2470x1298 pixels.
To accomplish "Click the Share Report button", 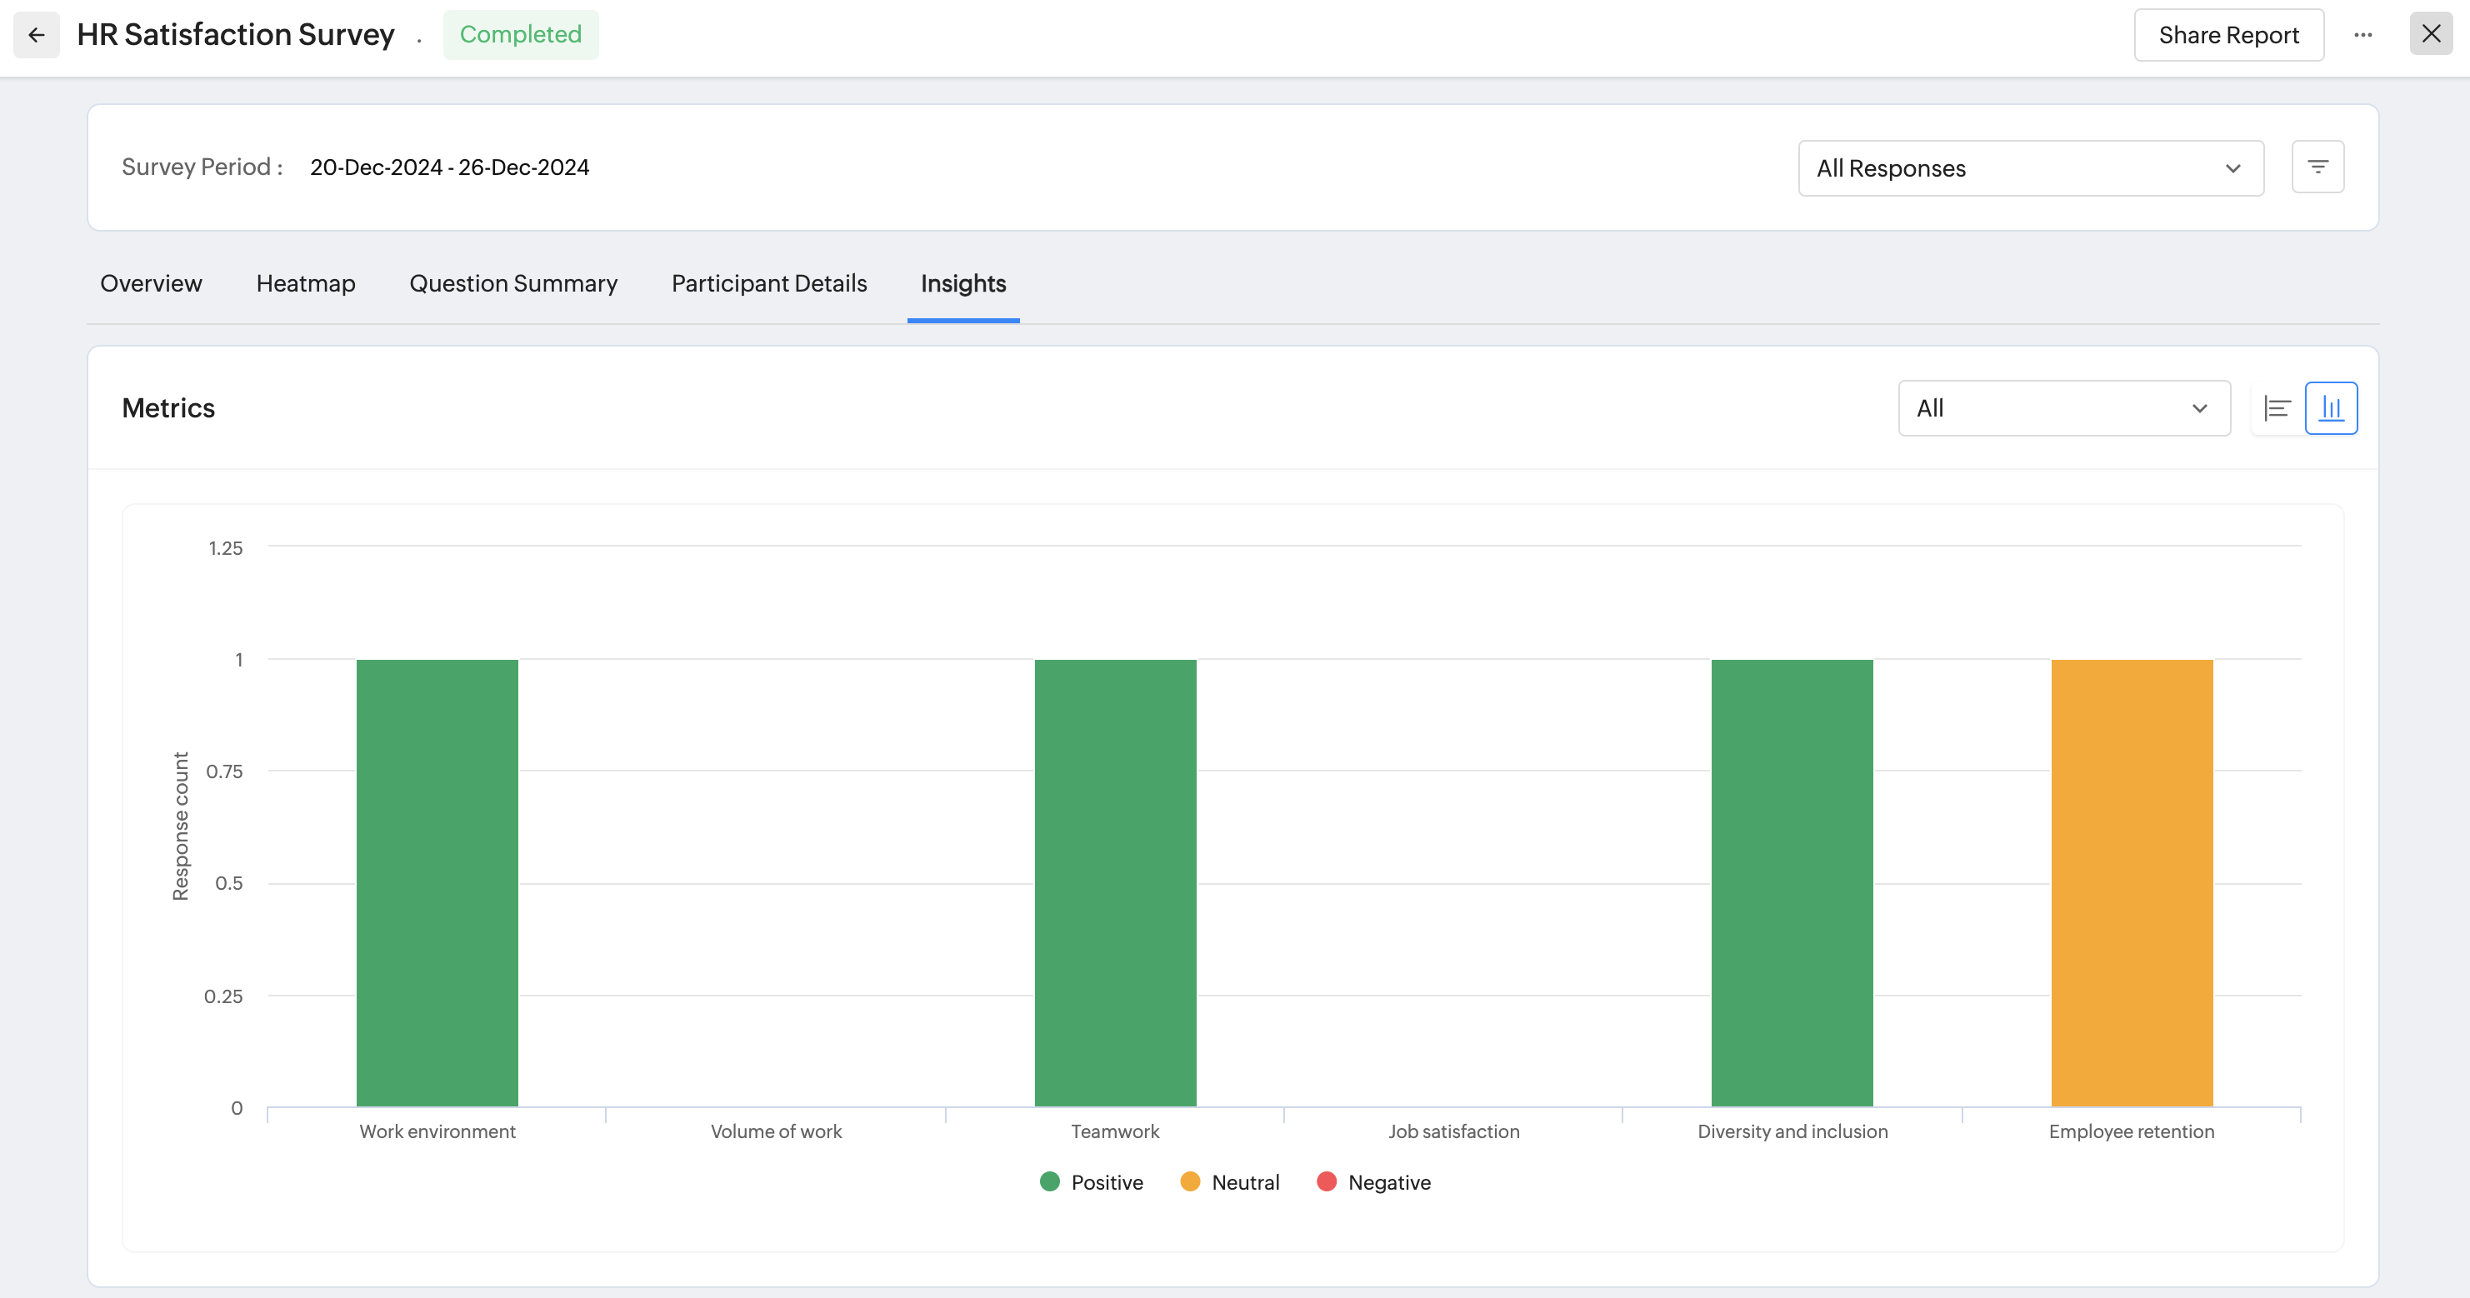I will tap(2228, 36).
